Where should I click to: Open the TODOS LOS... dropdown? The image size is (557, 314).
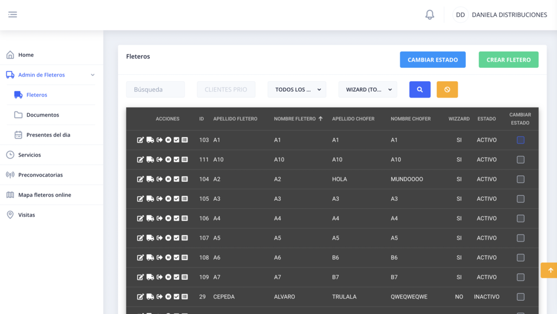pyautogui.click(x=296, y=89)
